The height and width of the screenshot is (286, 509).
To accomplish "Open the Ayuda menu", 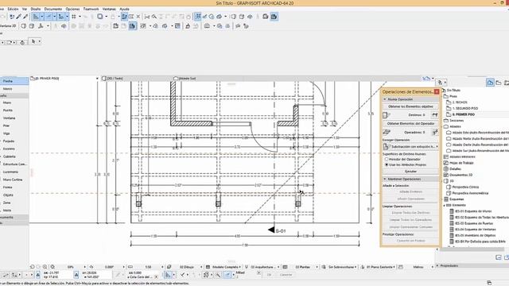I will click(x=124, y=9).
